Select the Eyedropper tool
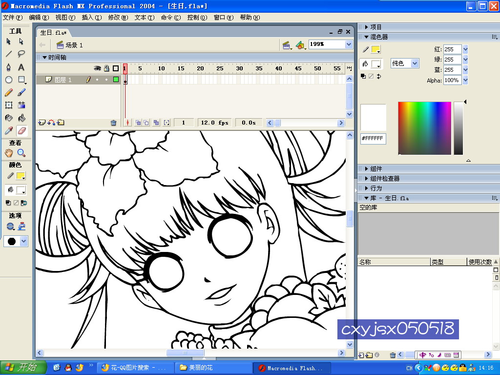Image resolution: width=500 pixels, height=375 pixels. 9,131
